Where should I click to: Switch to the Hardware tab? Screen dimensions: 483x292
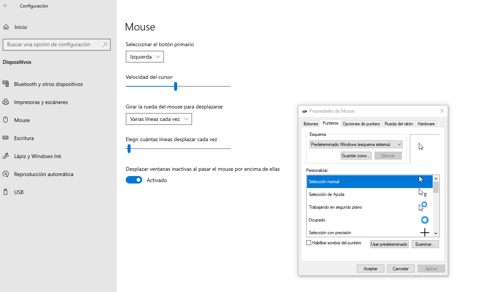pyautogui.click(x=426, y=124)
